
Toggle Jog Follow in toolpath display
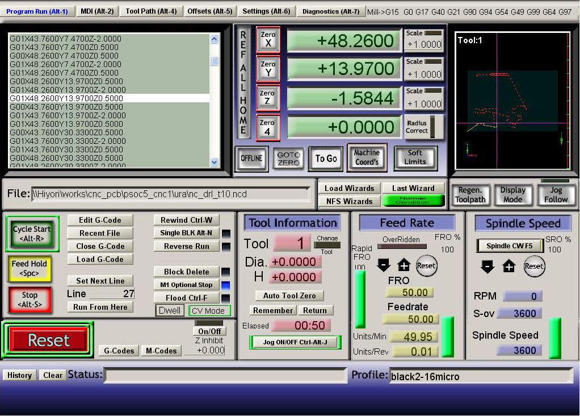click(556, 195)
